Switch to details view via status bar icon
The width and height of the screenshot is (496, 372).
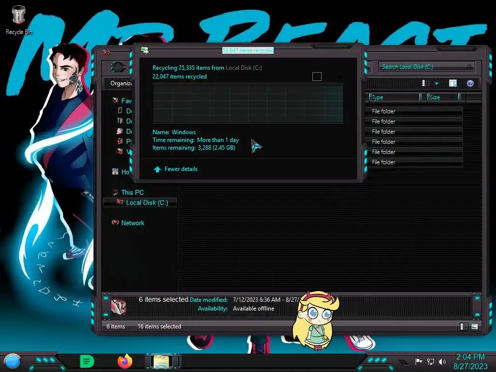coord(464,326)
